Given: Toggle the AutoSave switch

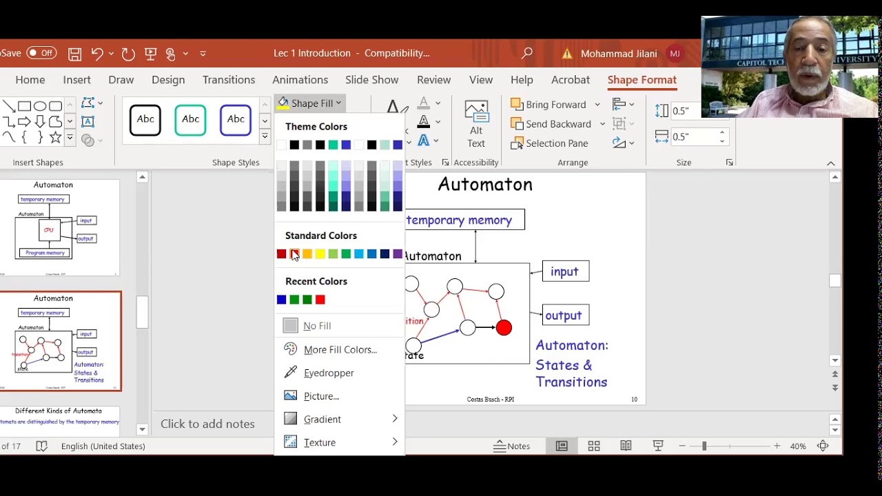Looking at the screenshot, I should coord(41,53).
